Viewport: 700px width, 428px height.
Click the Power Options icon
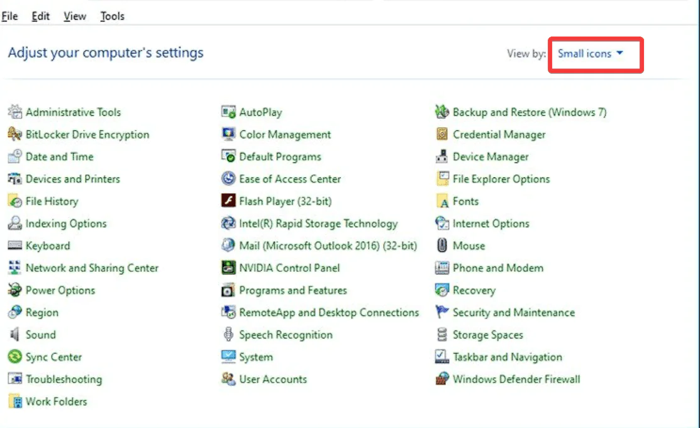pos(15,290)
